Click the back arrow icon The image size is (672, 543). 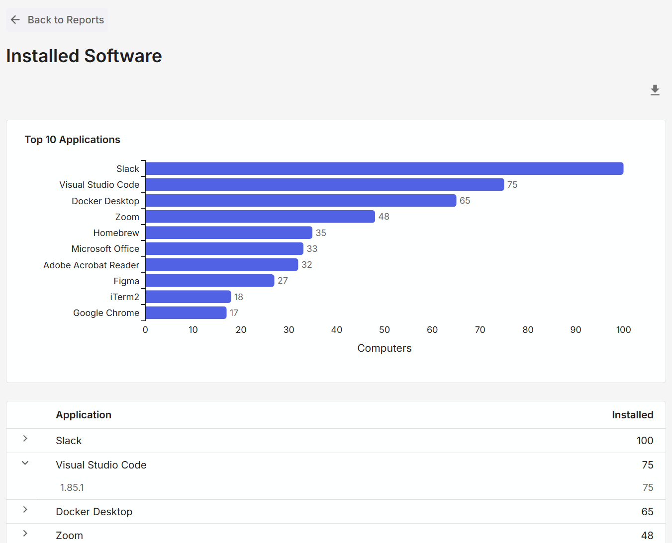click(x=15, y=19)
